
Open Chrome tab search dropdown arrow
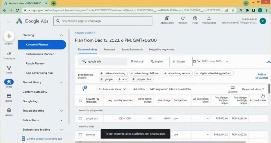pos(246,3)
